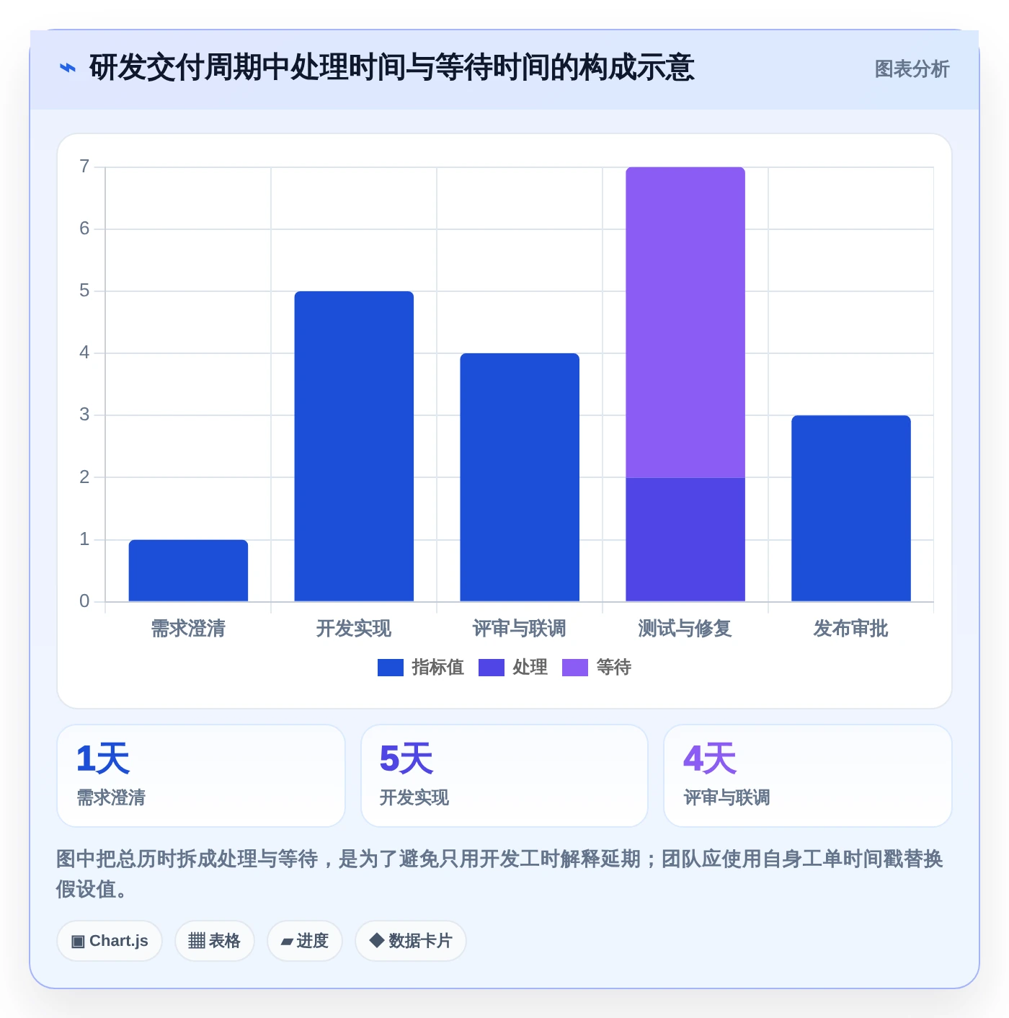Click the 评审与联调 bar in chart
Image resolution: width=1009 pixels, height=1018 pixels.
tap(520, 477)
